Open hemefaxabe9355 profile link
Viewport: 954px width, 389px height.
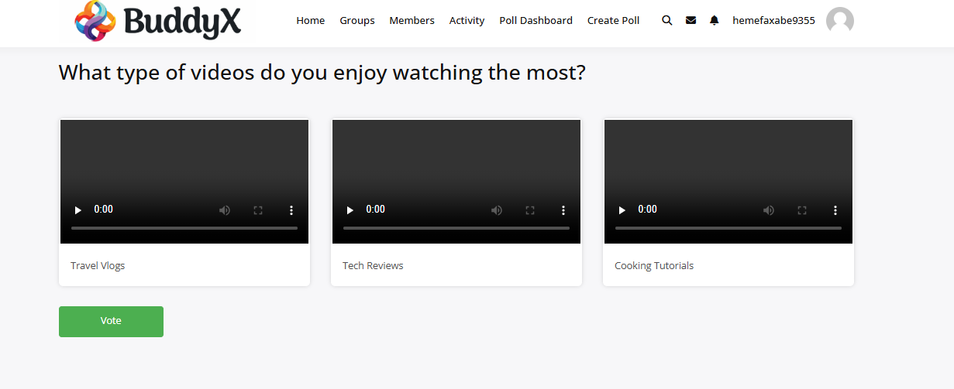[773, 21]
